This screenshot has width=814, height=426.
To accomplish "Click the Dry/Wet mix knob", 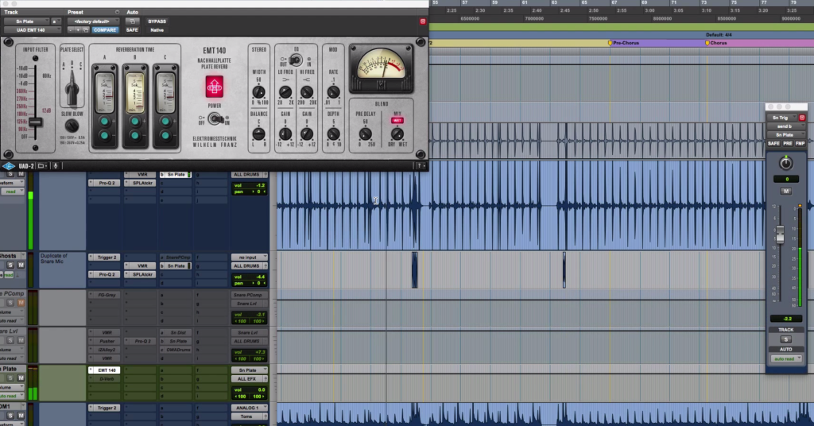I will [397, 134].
